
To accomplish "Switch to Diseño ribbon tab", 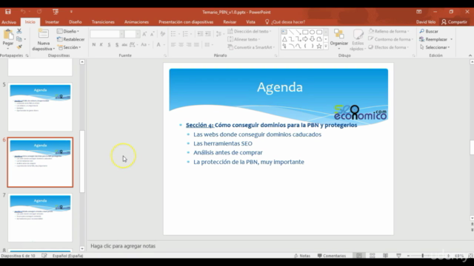I will [x=76, y=22].
